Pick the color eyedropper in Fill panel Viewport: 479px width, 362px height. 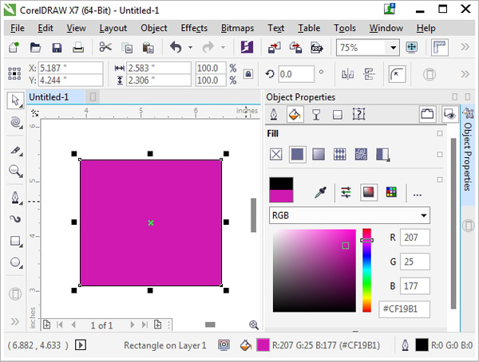pos(320,192)
